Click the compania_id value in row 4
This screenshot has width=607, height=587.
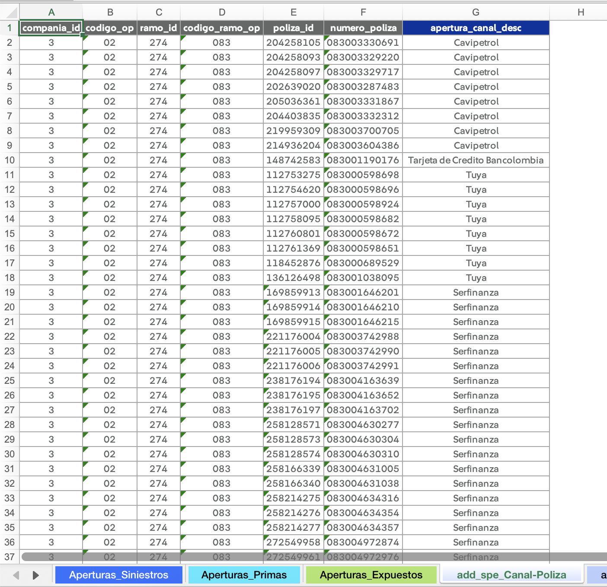(x=51, y=72)
